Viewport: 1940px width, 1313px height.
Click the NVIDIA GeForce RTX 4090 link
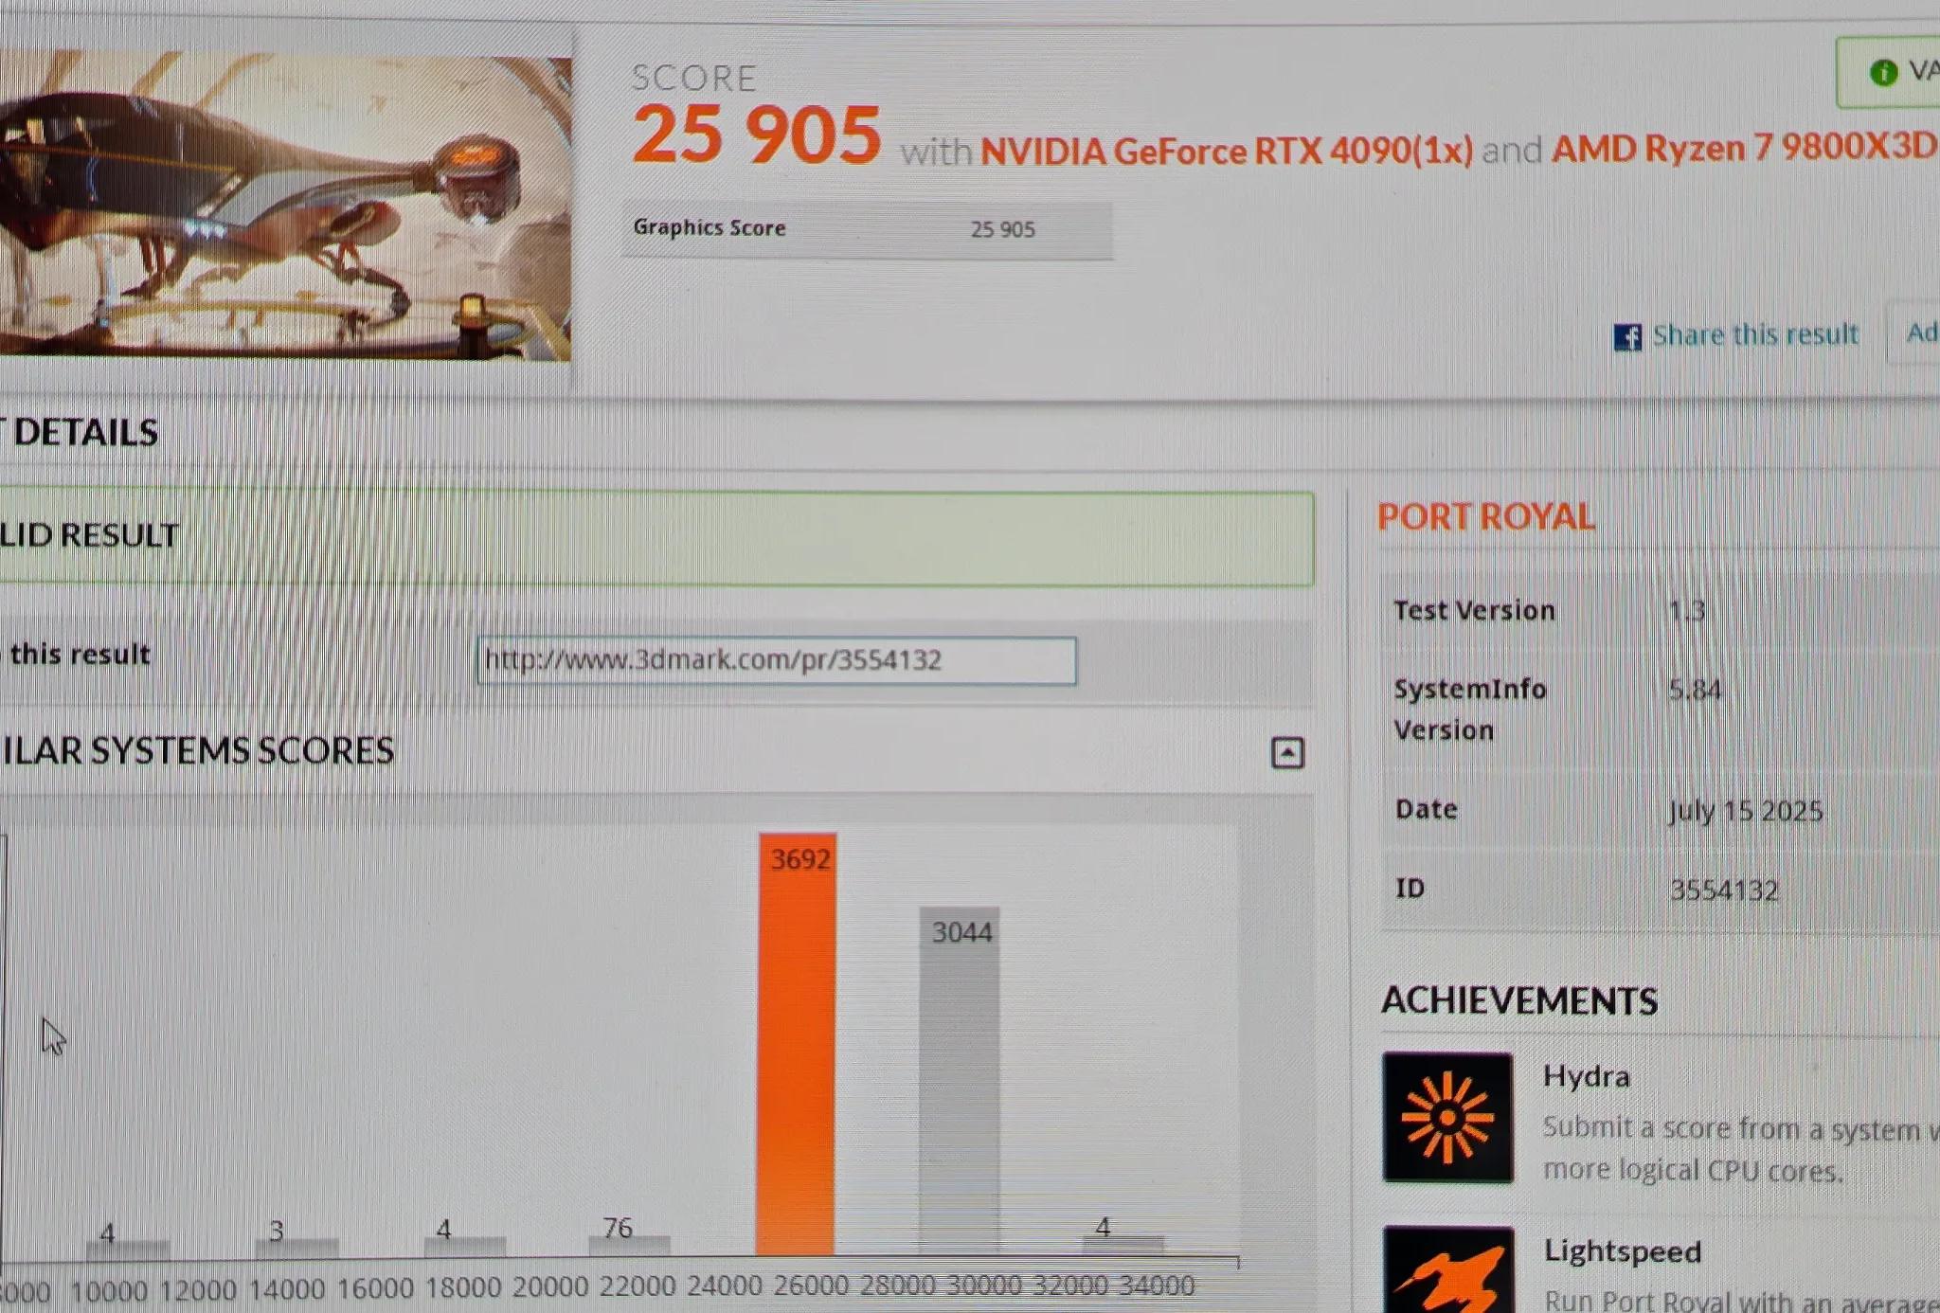click(1226, 151)
